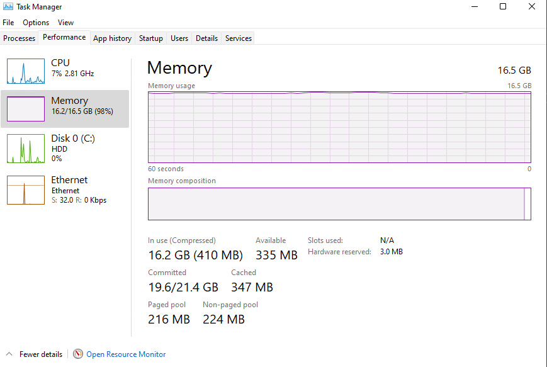The image size is (547, 367).
Task: Select the Memory graph thumbnail in sidebar
Action: 26,109
